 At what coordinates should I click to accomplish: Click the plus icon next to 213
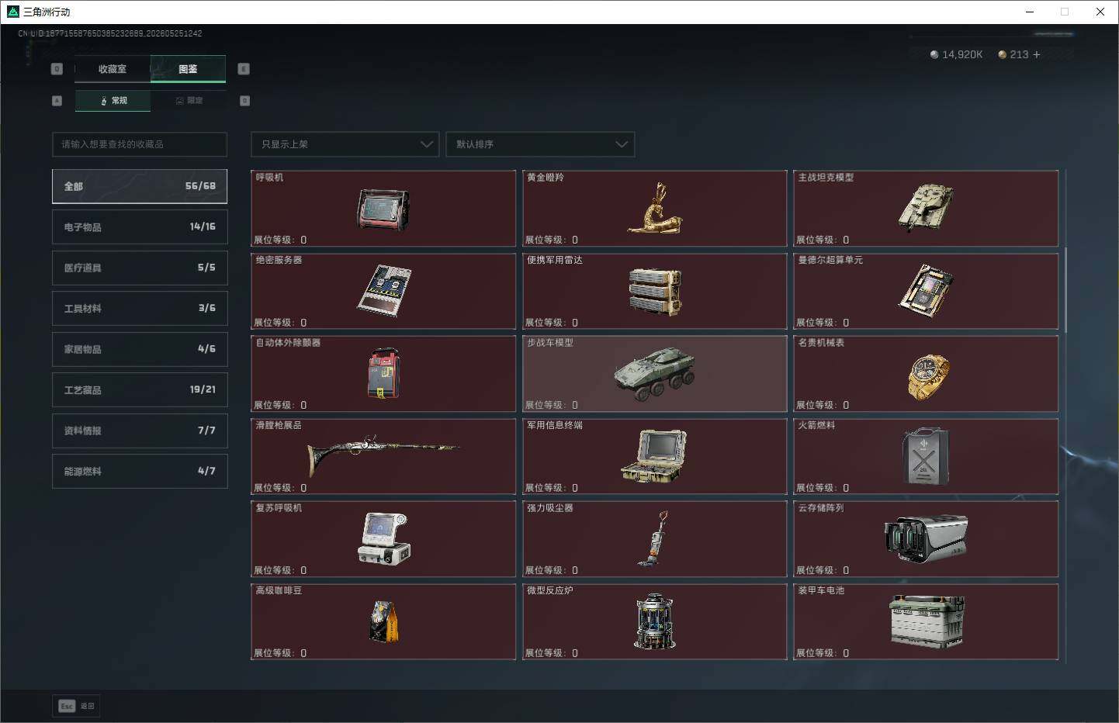coord(1037,54)
